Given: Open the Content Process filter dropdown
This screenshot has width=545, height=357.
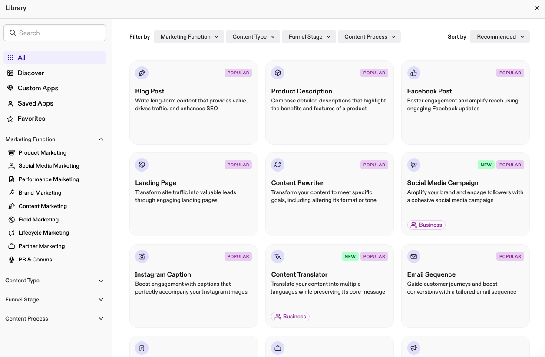Looking at the screenshot, I should click(x=369, y=37).
